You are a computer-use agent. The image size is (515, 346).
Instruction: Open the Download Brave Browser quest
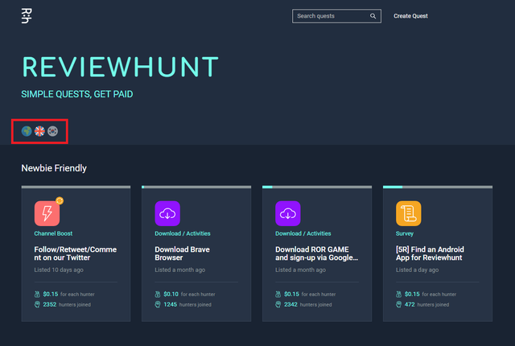pyautogui.click(x=183, y=253)
